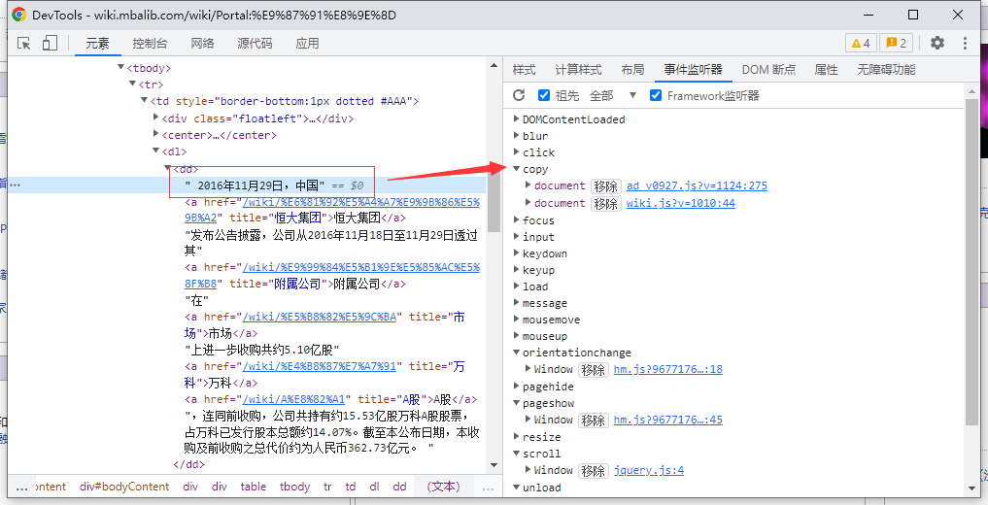Expand the div class floatleft node
This screenshot has width=988, height=505.
(x=156, y=118)
